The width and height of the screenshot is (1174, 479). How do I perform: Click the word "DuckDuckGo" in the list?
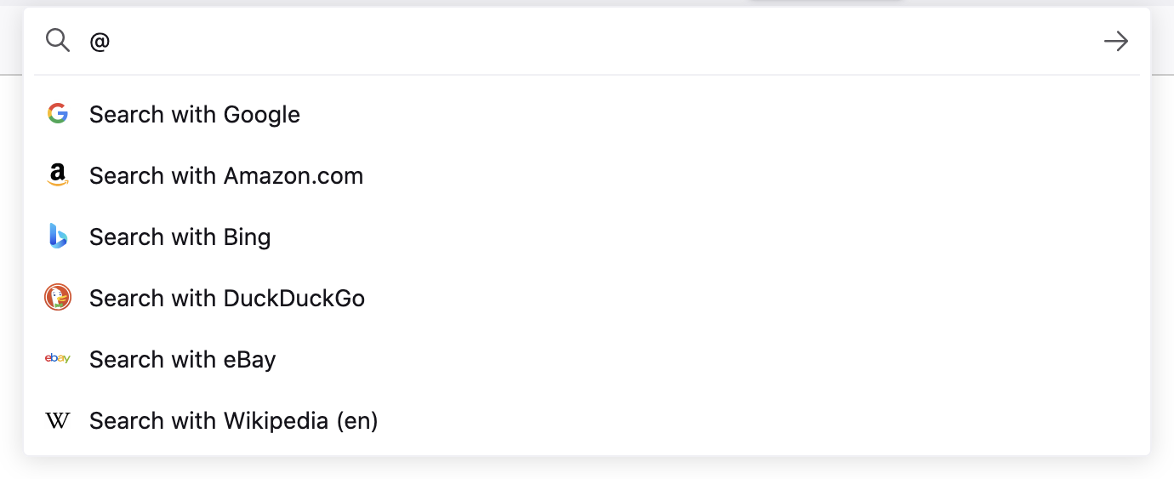click(x=294, y=298)
